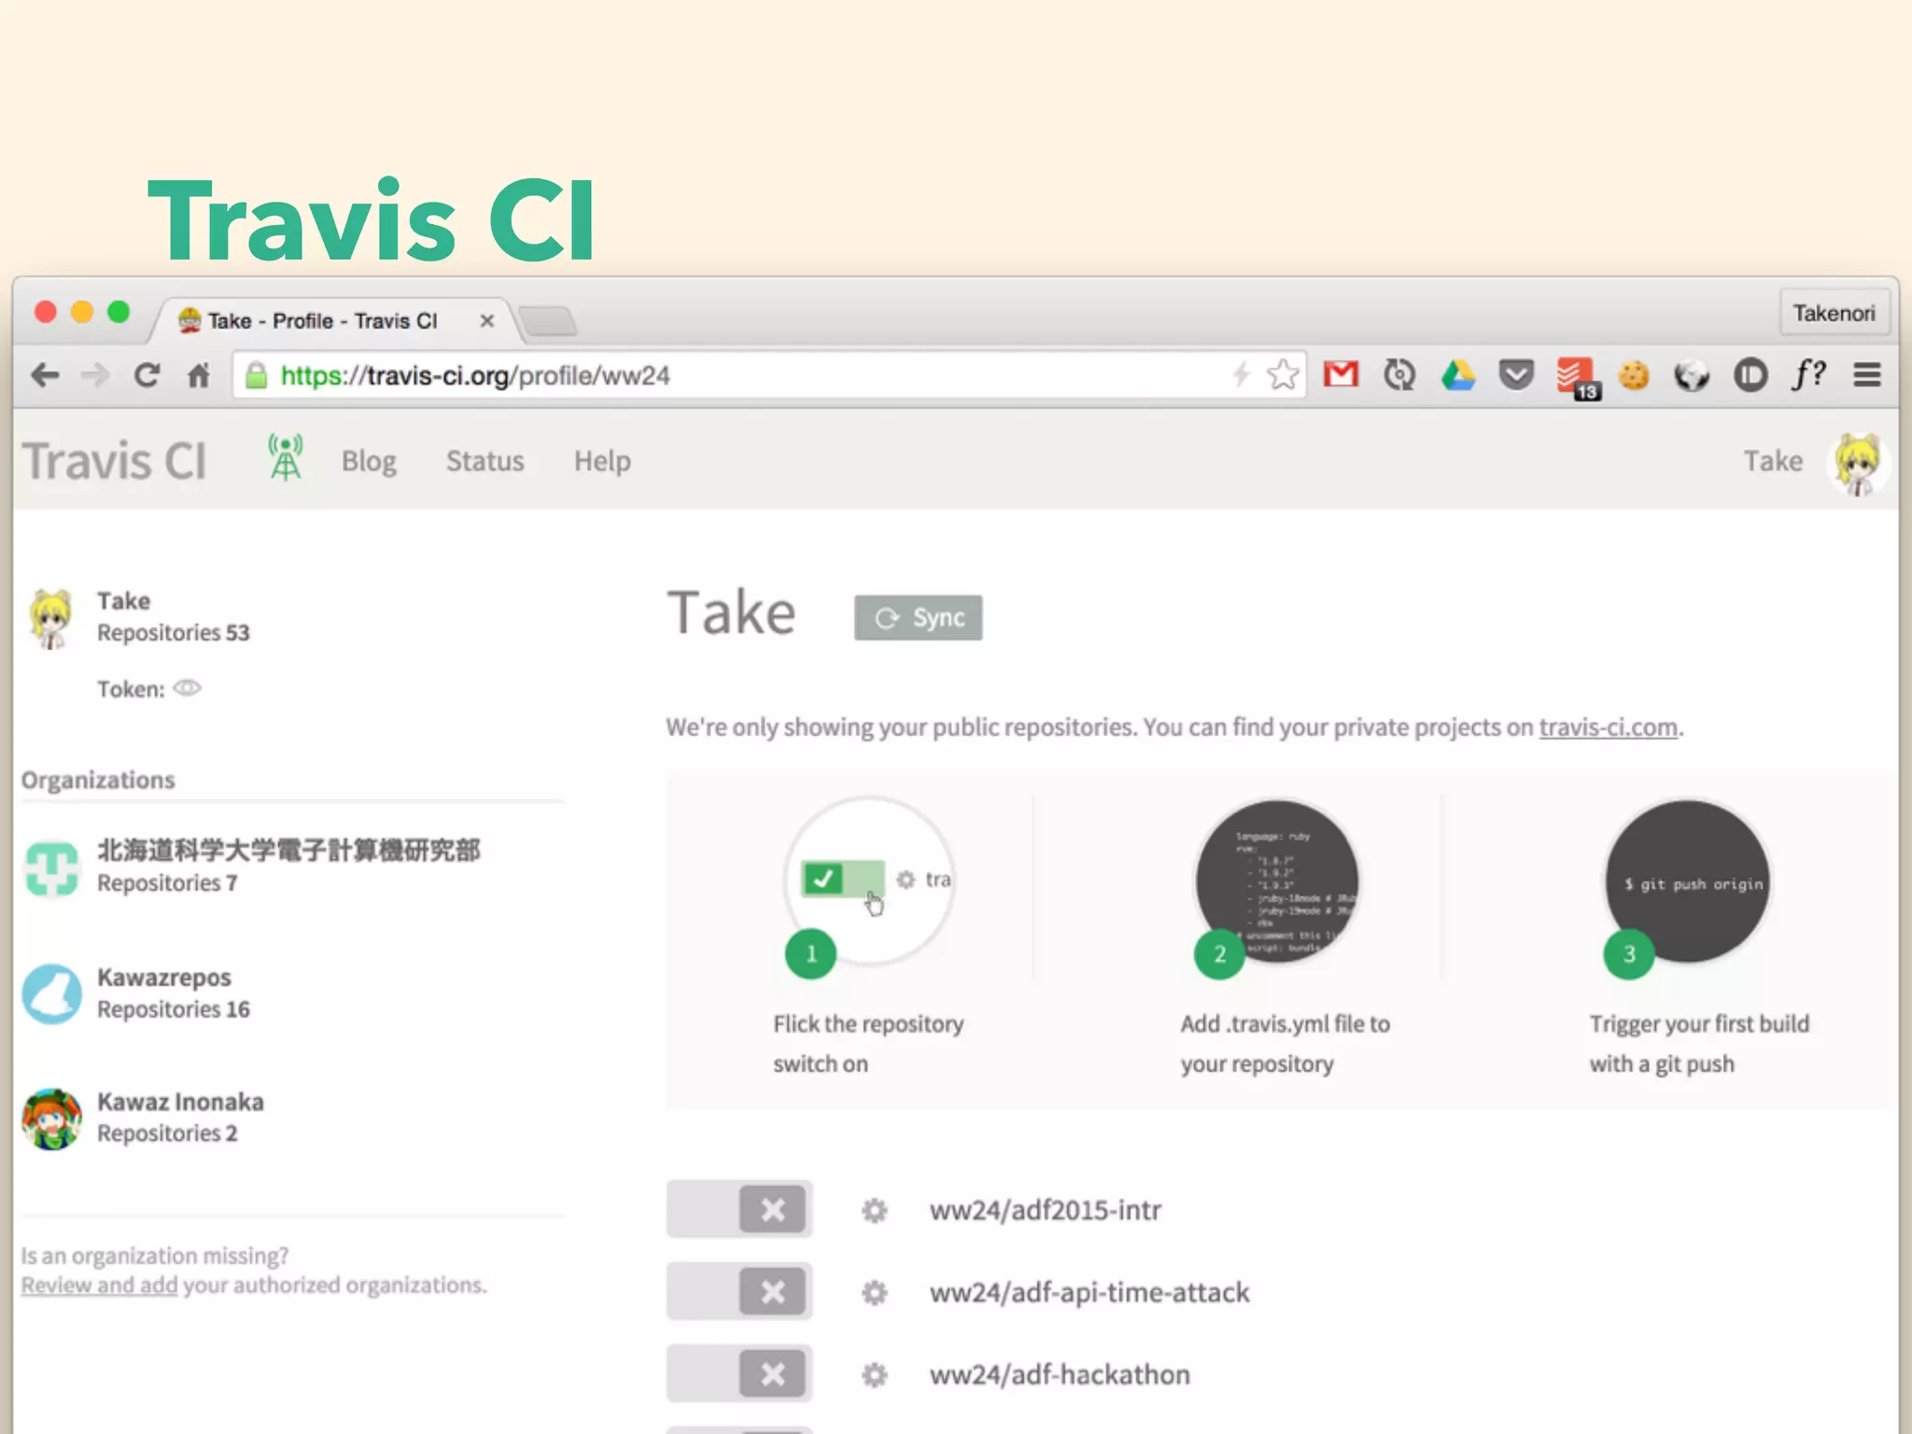The image size is (1912, 1434).
Task: Open a new browser tab
Action: point(547,321)
